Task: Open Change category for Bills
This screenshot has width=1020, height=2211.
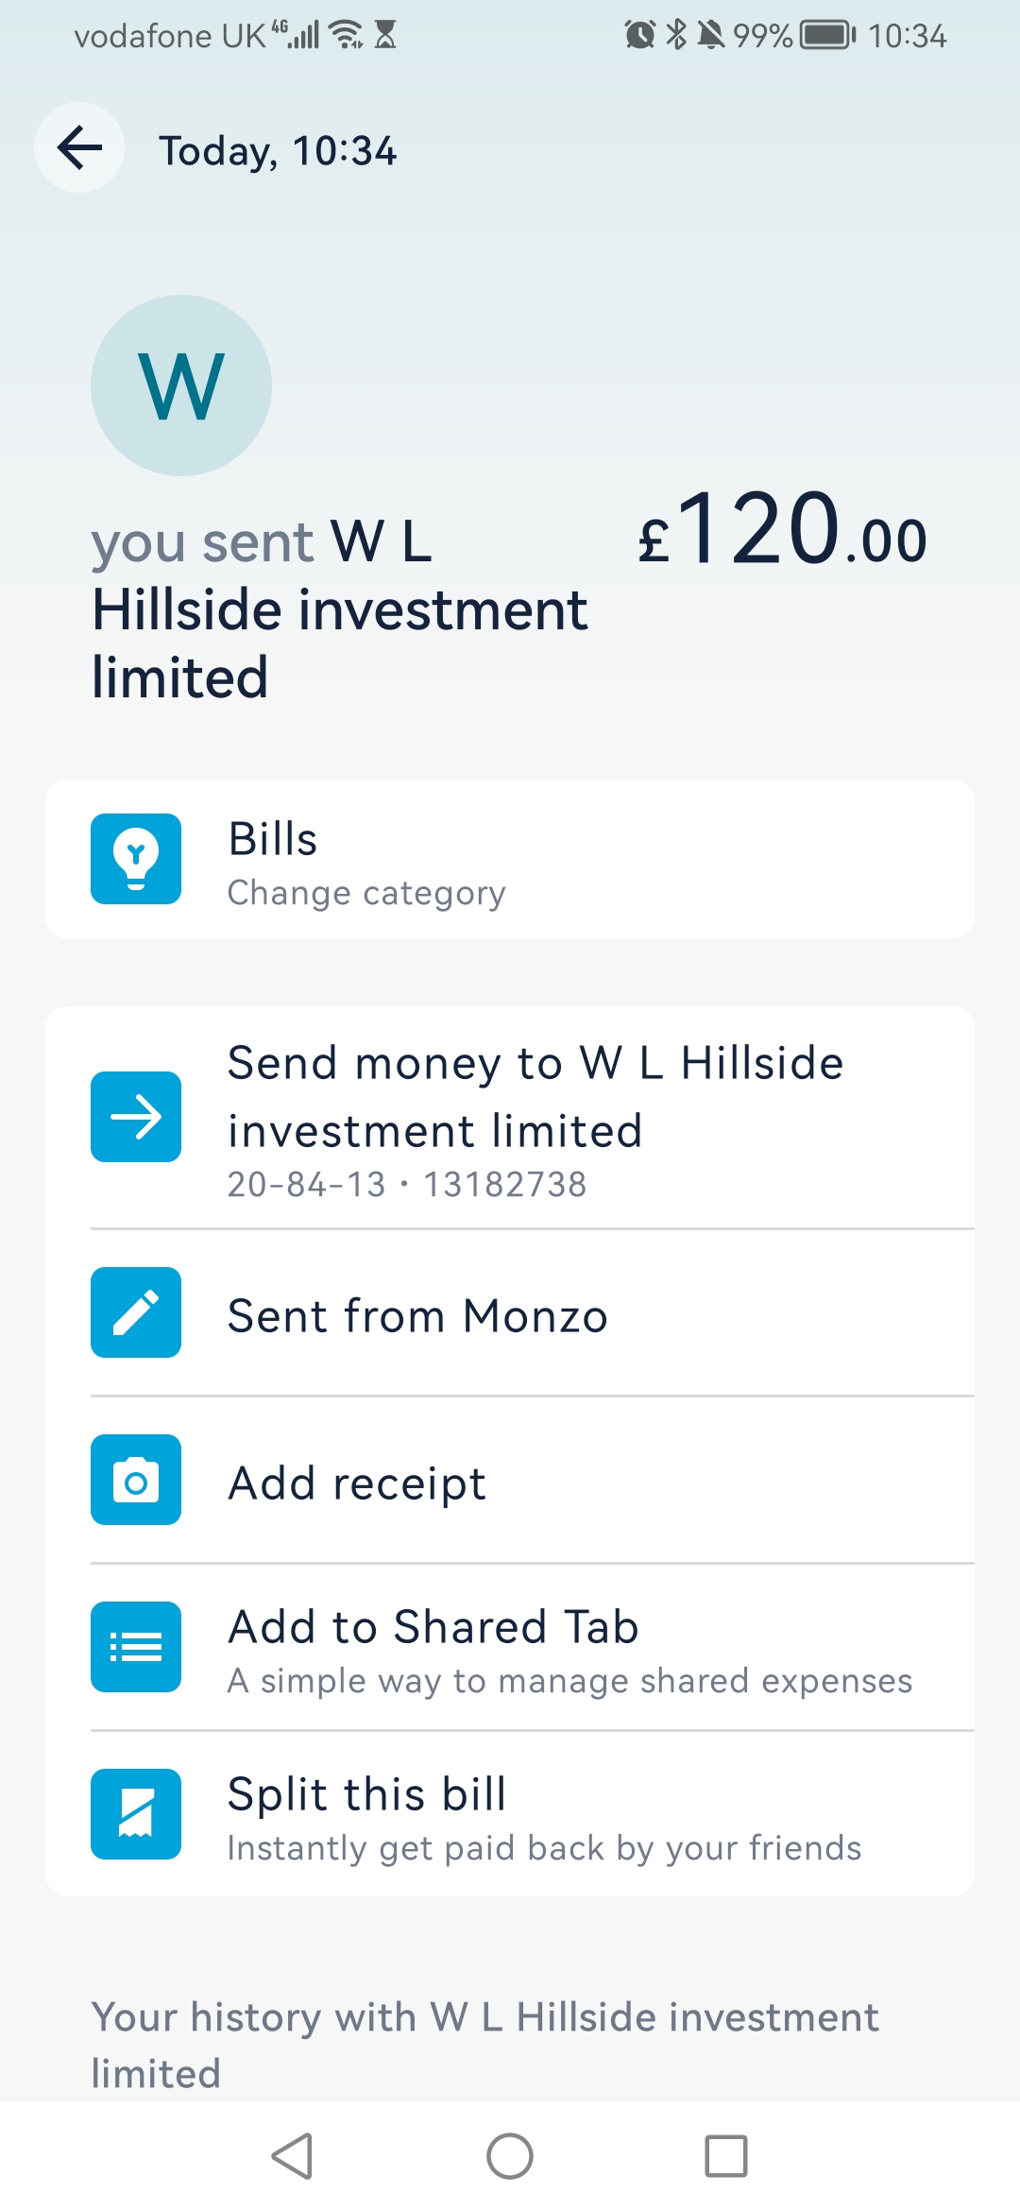Action: click(366, 893)
